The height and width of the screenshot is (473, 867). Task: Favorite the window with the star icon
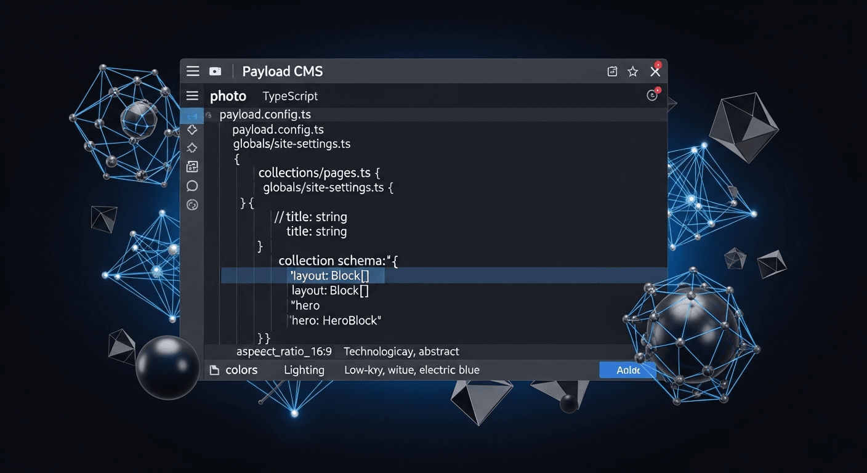click(632, 71)
